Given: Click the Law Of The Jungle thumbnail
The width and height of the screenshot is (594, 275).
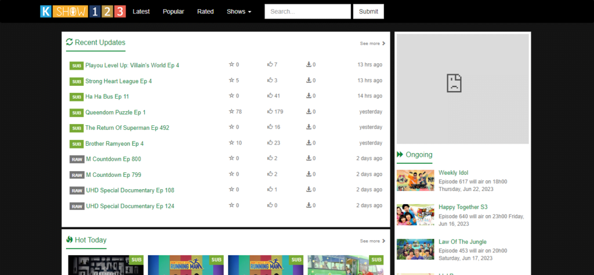Looking at the screenshot, I should tap(415, 249).
